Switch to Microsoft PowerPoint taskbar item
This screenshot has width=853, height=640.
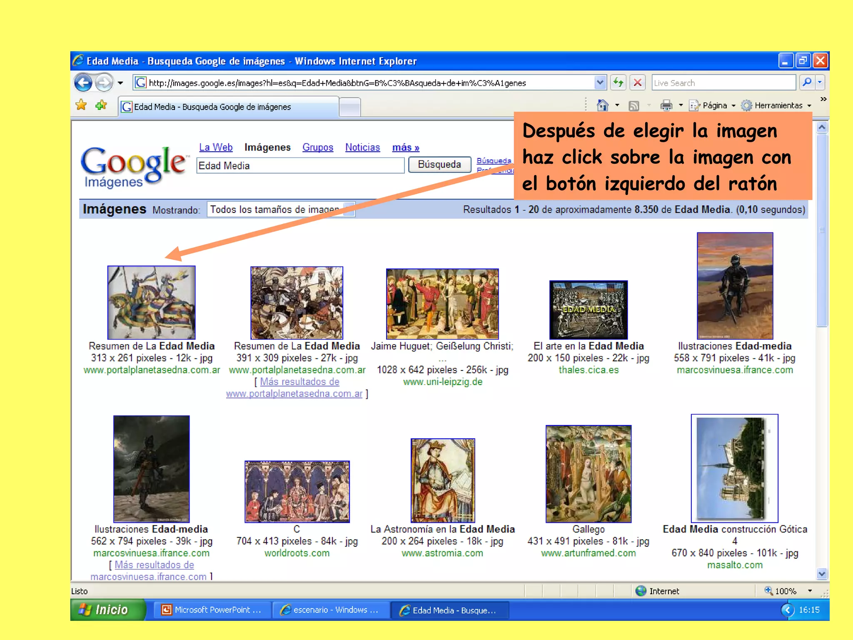click(212, 610)
